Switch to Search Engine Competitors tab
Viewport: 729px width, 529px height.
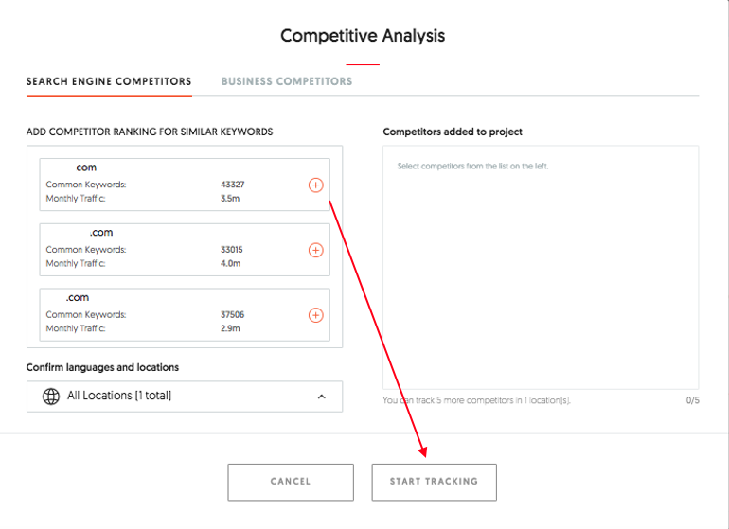(109, 81)
